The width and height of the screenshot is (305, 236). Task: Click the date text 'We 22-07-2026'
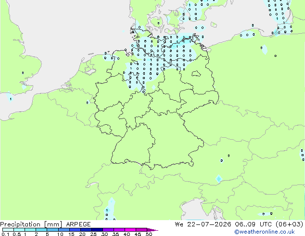point(203,224)
